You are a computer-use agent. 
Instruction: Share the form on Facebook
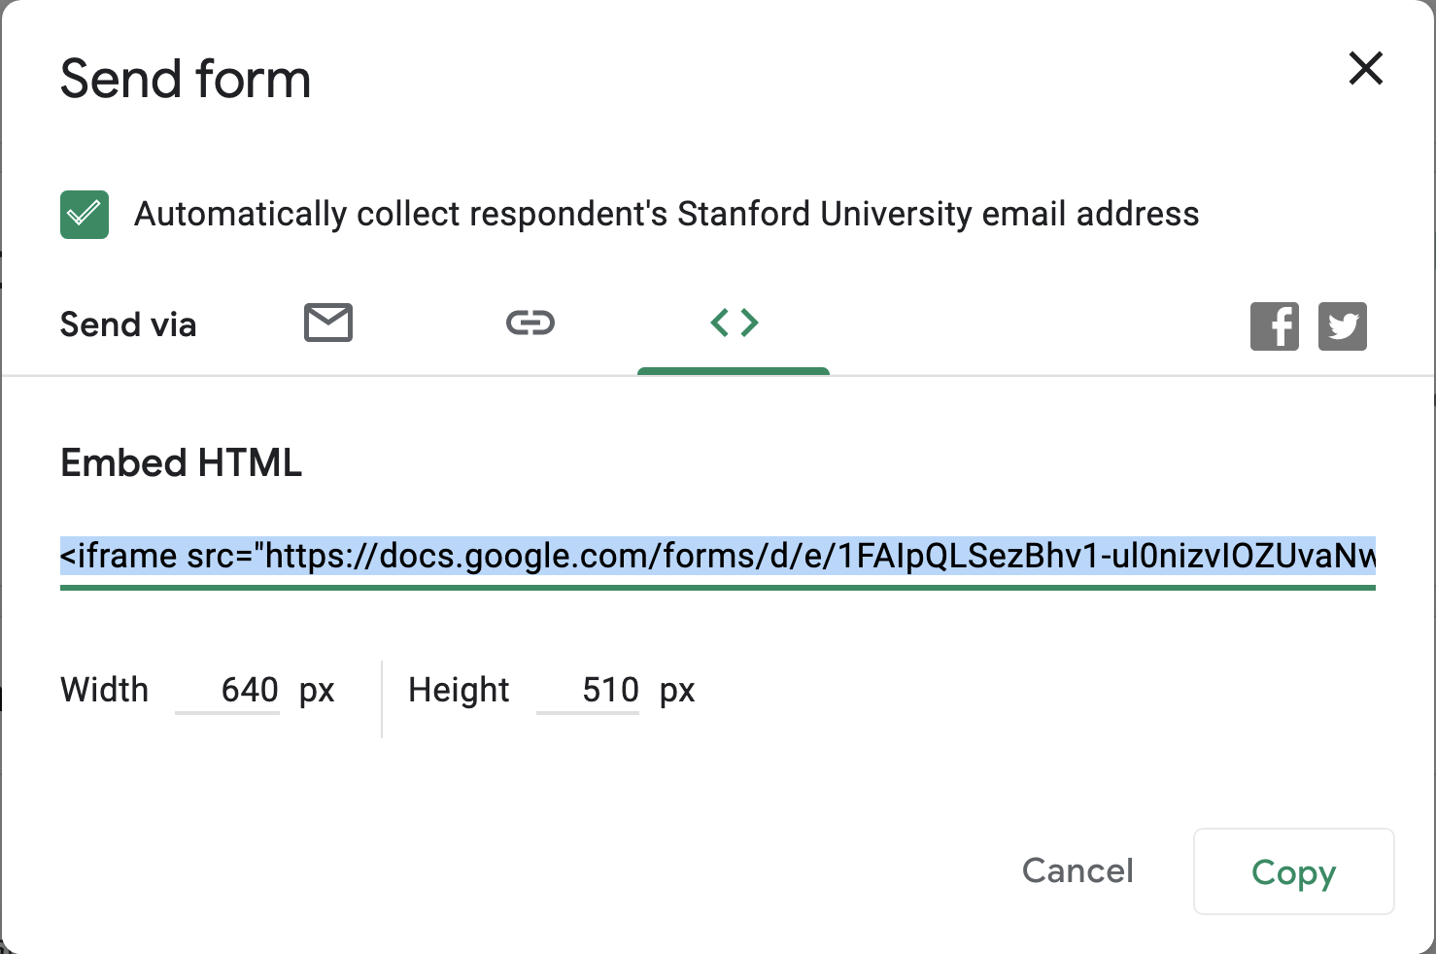[1274, 325]
